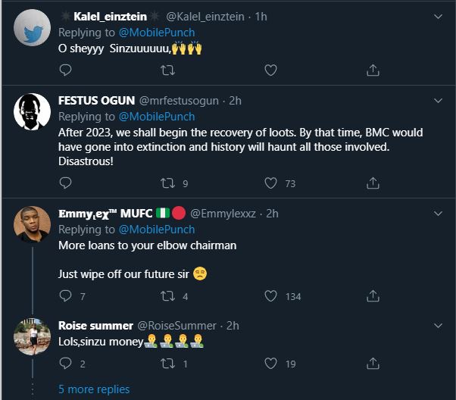Open Roise summer's profile picture
456x400 pixels.
pyautogui.click(x=33, y=337)
